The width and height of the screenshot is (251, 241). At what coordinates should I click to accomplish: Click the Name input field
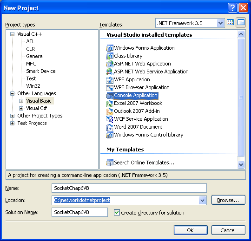(129, 188)
